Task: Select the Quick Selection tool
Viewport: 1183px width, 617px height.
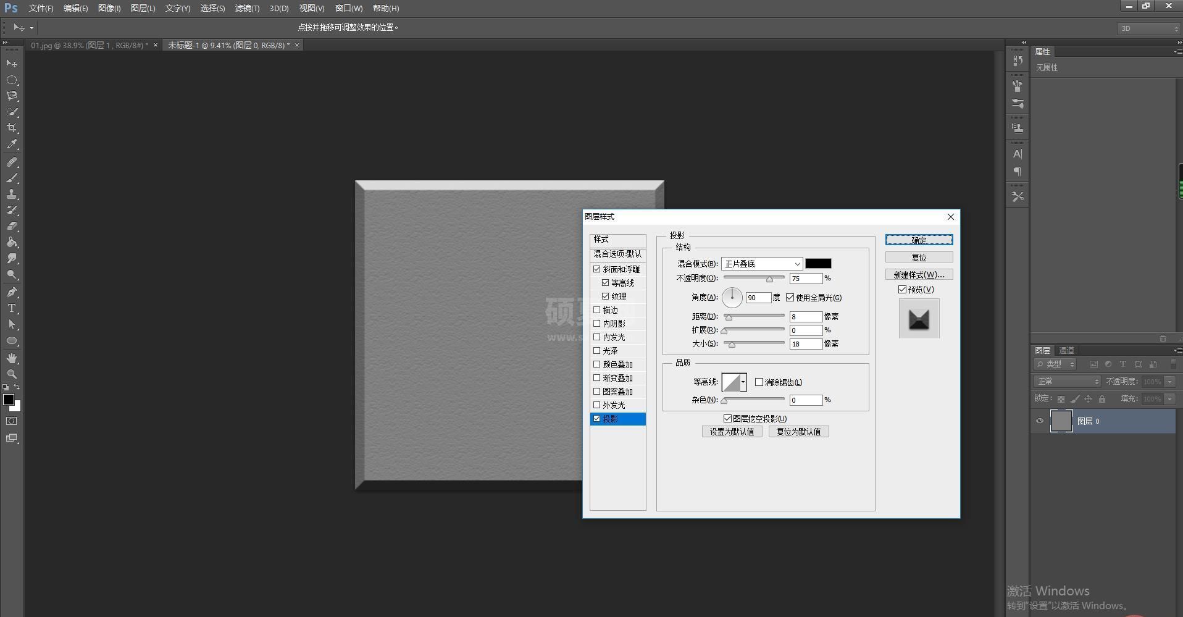Action: (x=12, y=112)
